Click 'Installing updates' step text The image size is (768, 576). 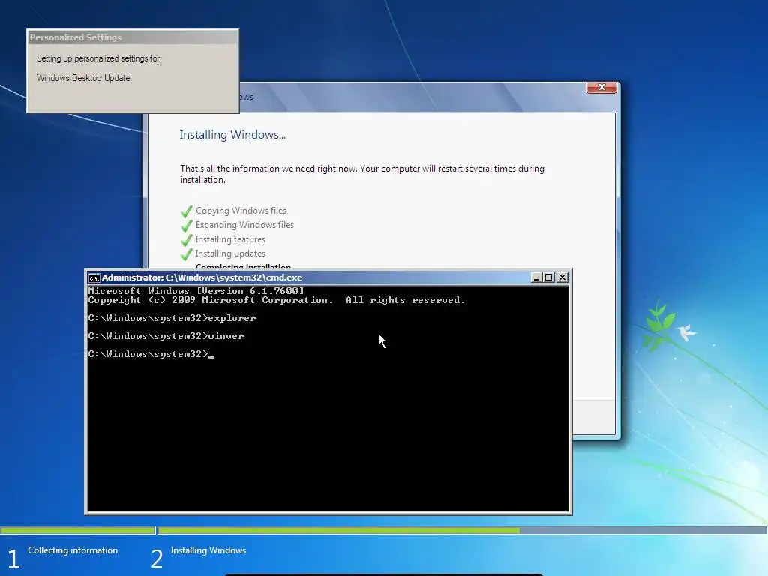pyautogui.click(x=231, y=253)
